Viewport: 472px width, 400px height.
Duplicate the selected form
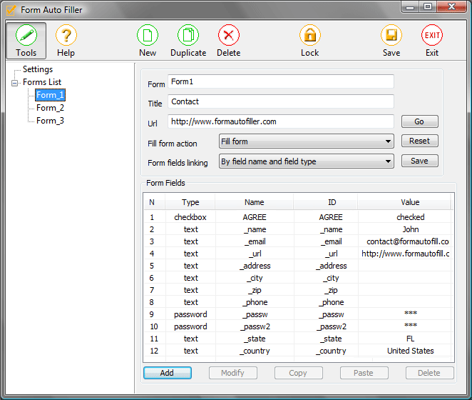[188, 41]
